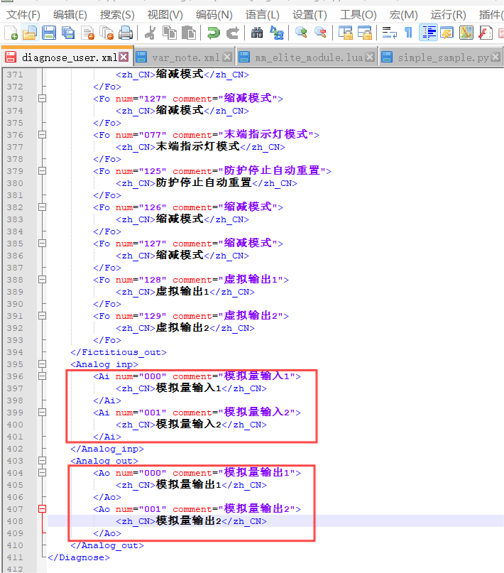The width and height of the screenshot is (504, 573).
Task: Collapse the Analog_inp fold marker on line 395
Action: [43, 364]
